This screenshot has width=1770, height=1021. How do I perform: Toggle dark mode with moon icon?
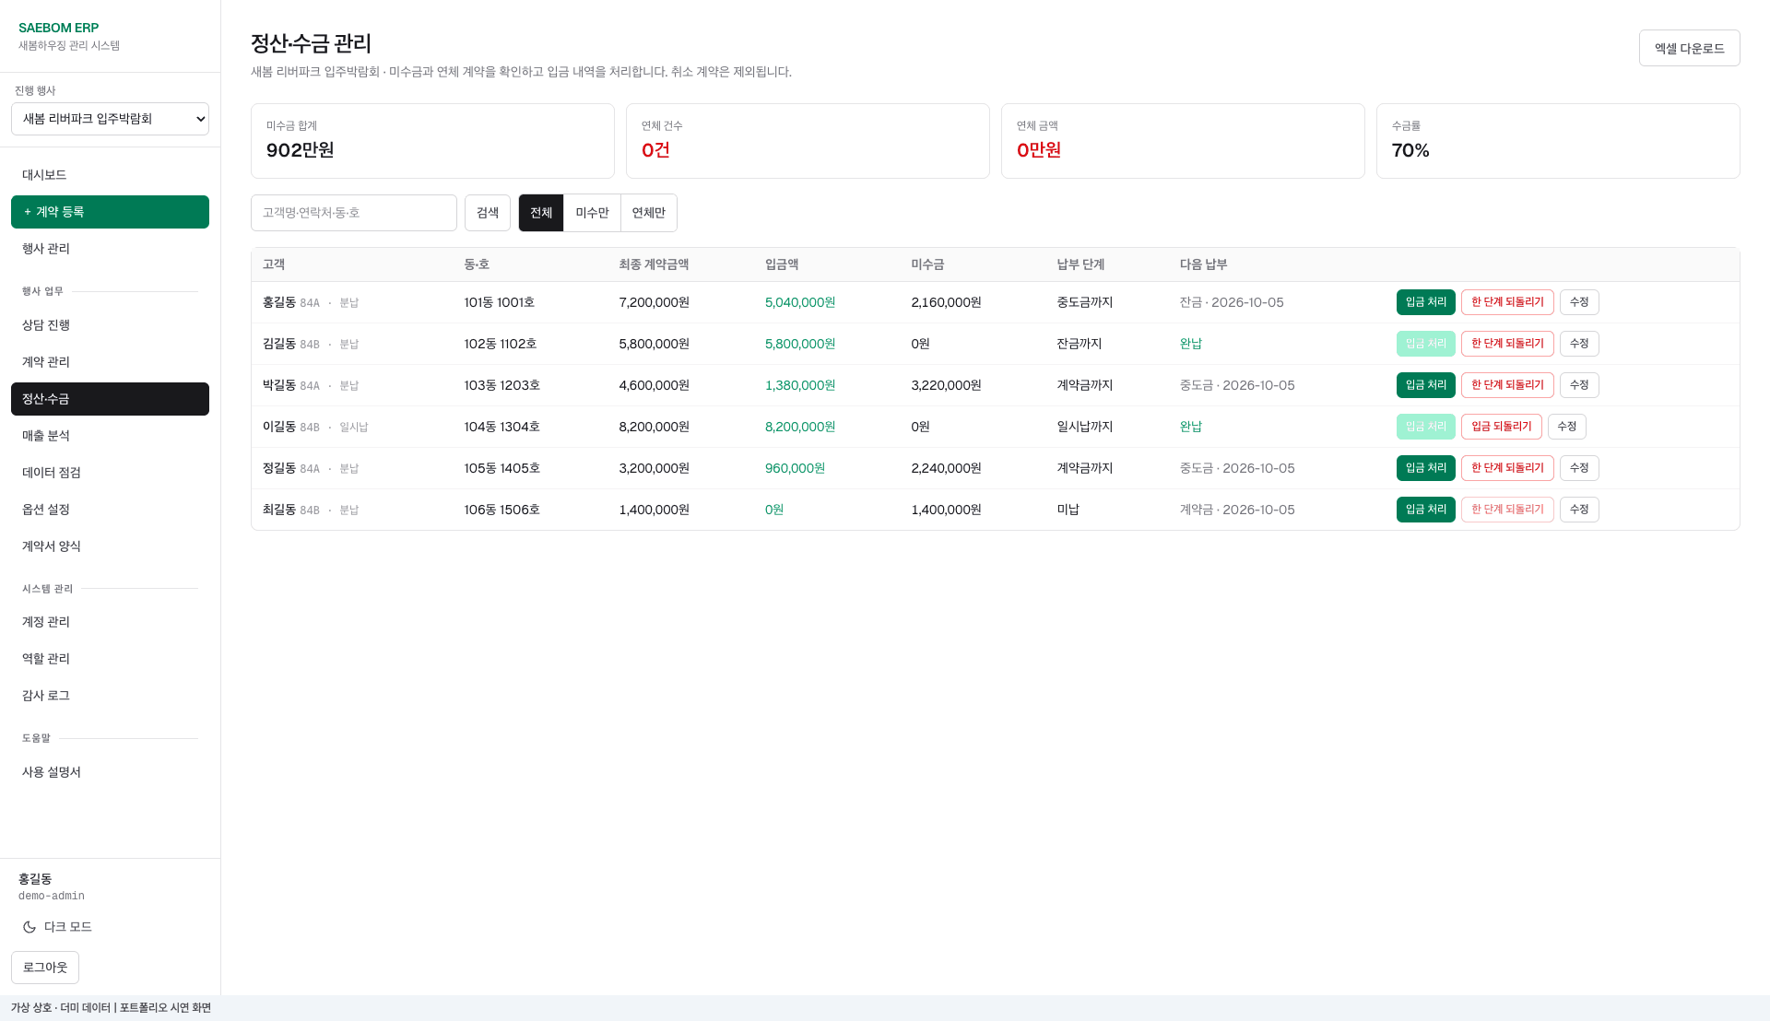tap(57, 927)
